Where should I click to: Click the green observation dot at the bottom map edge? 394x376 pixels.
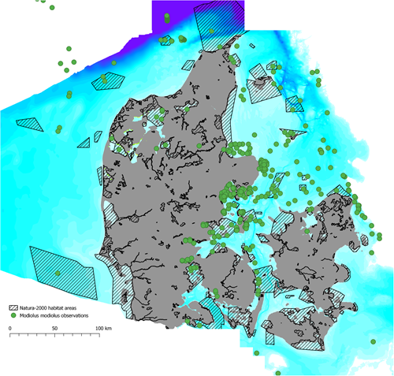pos(278,374)
